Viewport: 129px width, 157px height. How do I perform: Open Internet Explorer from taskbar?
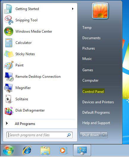[27, 150]
